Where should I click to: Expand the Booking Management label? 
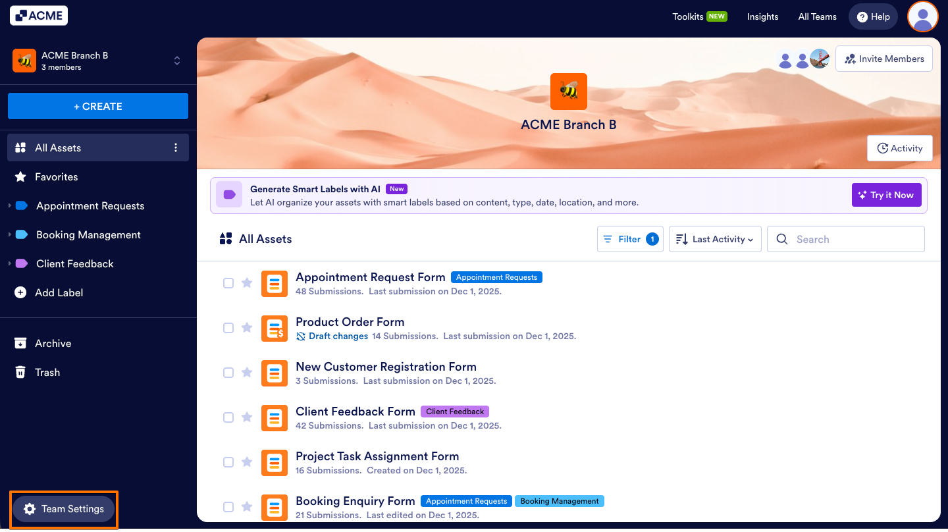pyautogui.click(x=10, y=235)
